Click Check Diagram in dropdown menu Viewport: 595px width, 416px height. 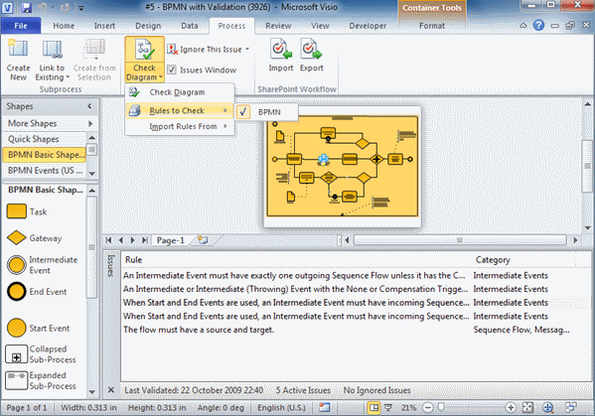[180, 92]
